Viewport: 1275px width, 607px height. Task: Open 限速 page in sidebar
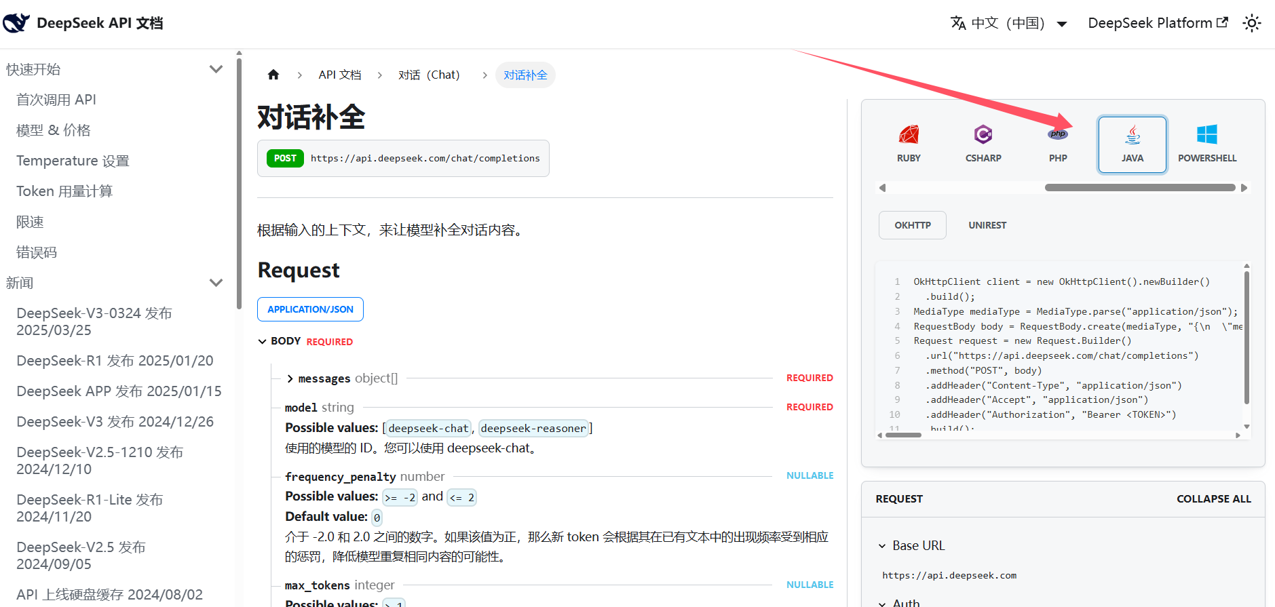(30, 222)
